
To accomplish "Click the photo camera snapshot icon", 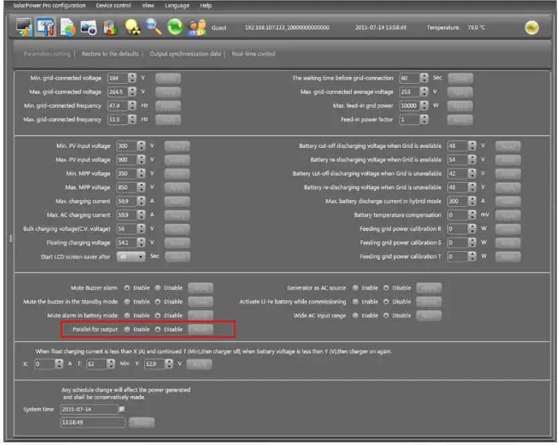I will tap(88, 27).
